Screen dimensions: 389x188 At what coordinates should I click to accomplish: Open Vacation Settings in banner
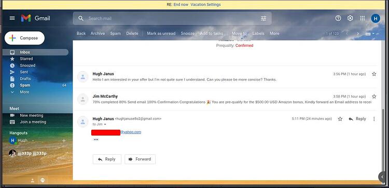206,5
